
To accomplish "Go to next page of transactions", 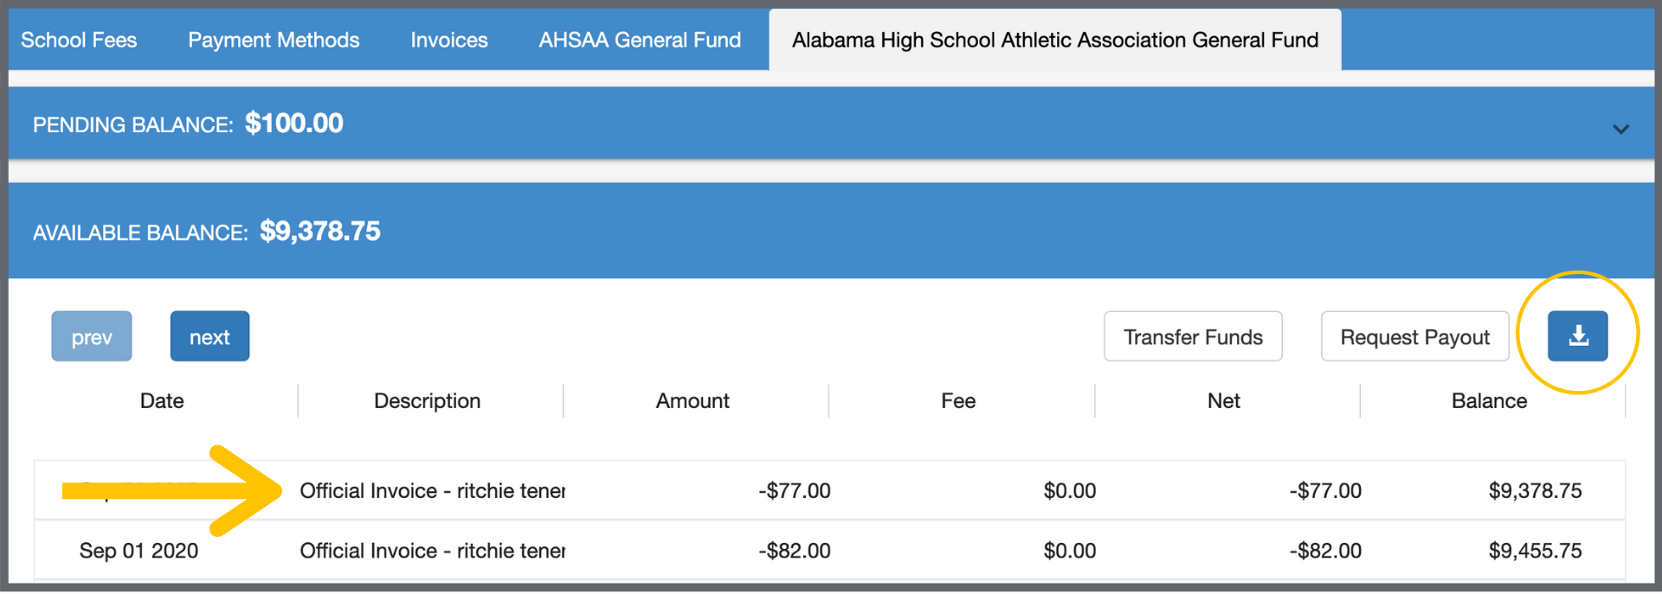I will (209, 336).
